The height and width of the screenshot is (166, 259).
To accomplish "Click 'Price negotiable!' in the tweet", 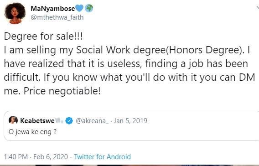I will pyautogui.click(x=62, y=91).
